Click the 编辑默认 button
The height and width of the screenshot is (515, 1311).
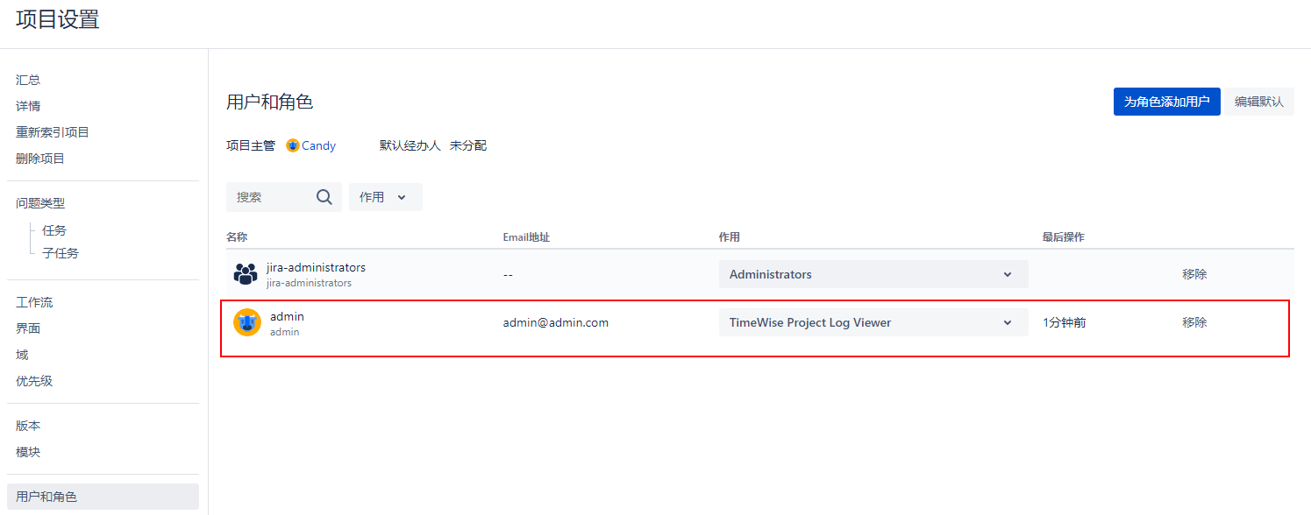pos(1258,102)
